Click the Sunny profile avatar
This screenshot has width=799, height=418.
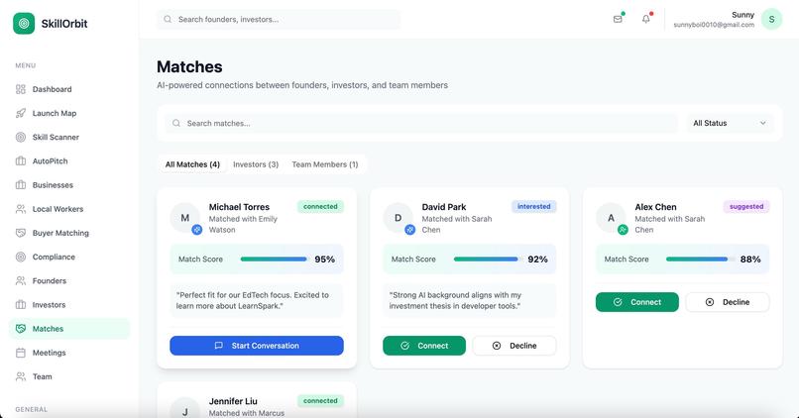point(771,20)
